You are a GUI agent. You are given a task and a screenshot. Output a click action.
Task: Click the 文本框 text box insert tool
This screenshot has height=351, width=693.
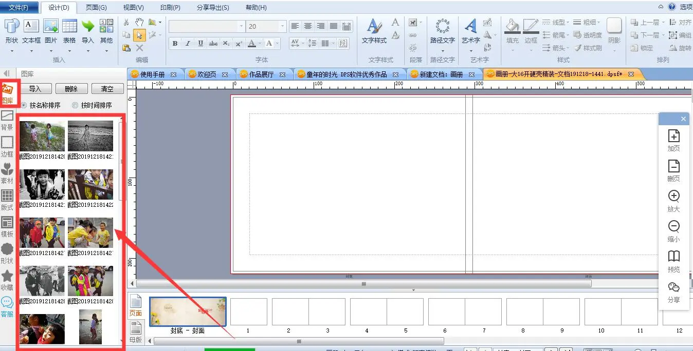click(x=31, y=31)
